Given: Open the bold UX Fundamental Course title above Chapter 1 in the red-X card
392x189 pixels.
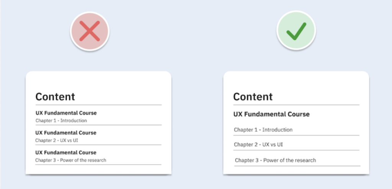Looking at the screenshot, I should [x=66, y=113].
